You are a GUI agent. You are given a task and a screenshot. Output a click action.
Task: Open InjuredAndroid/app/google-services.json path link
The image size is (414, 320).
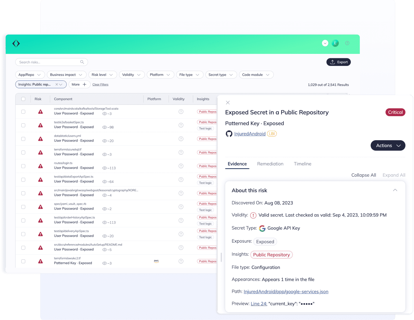click(286, 291)
